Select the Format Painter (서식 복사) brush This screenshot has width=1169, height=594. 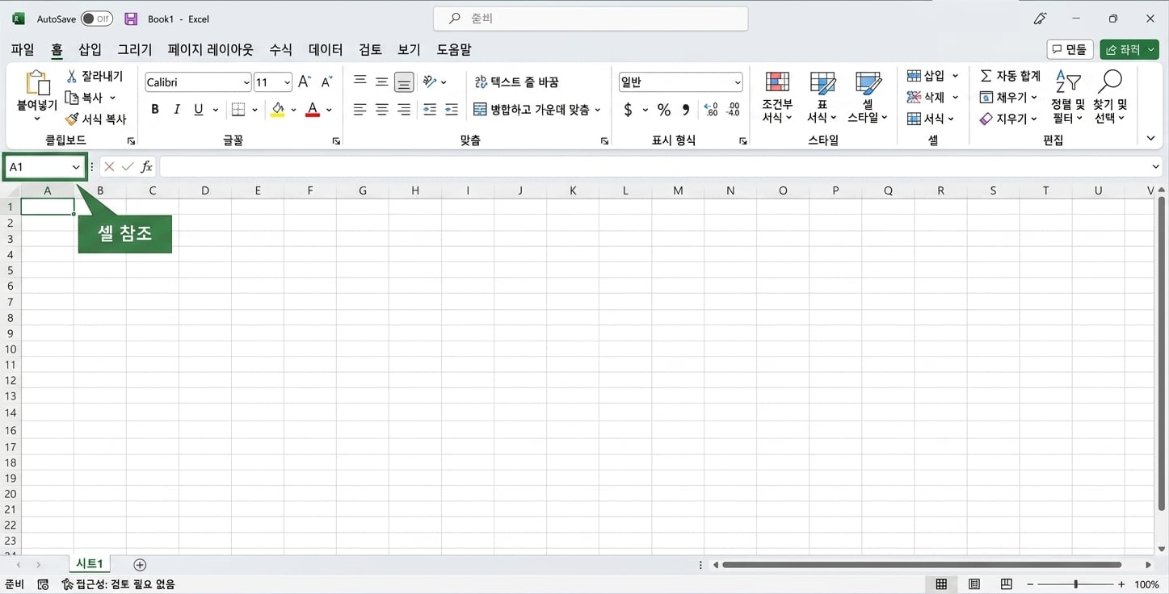tap(72, 119)
